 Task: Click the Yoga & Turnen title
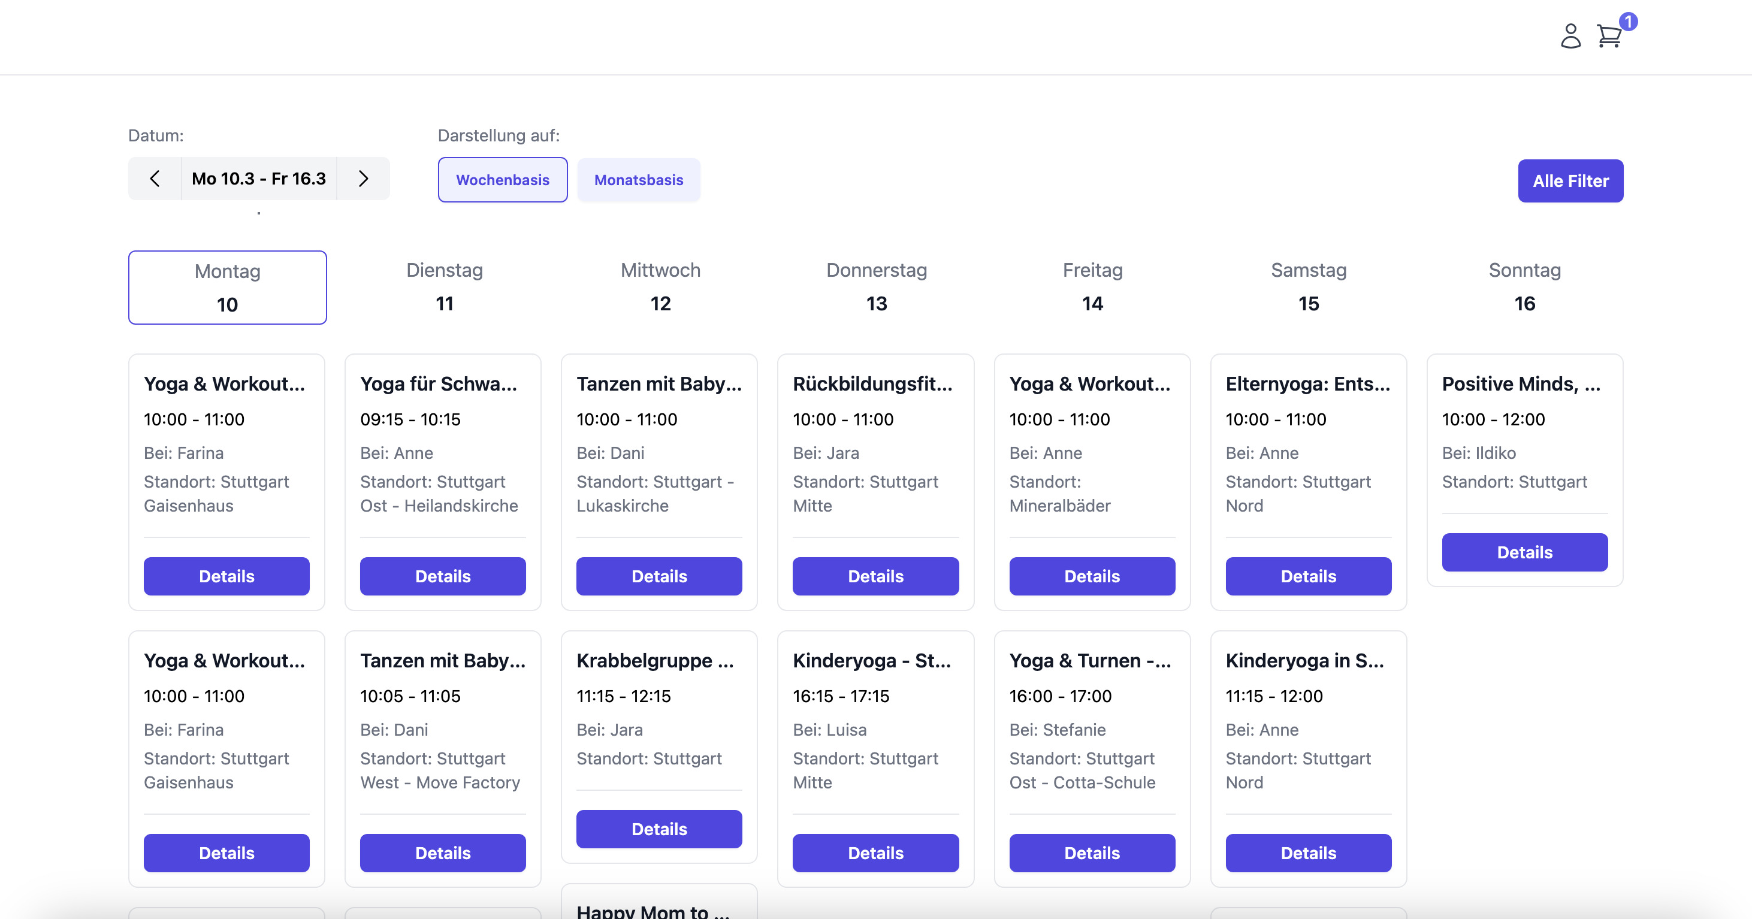[x=1091, y=661]
